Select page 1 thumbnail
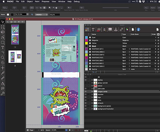The width and height of the screenshot is (160, 132). pyautogui.click(x=15, y=35)
